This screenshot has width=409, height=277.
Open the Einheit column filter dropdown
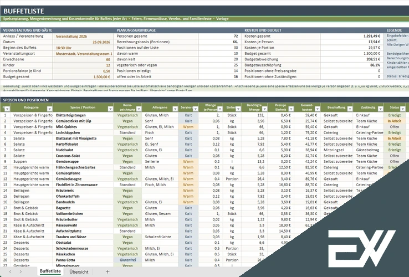(x=238, y=109)
